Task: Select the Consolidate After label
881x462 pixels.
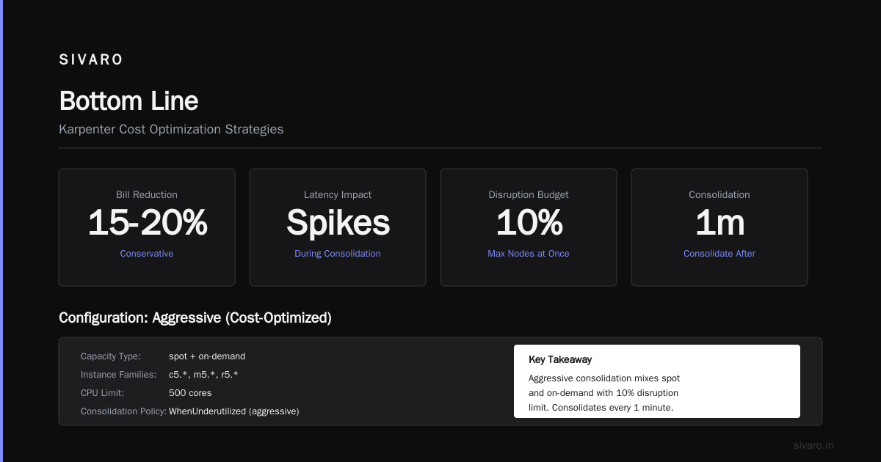Action: tap(719, 254)
